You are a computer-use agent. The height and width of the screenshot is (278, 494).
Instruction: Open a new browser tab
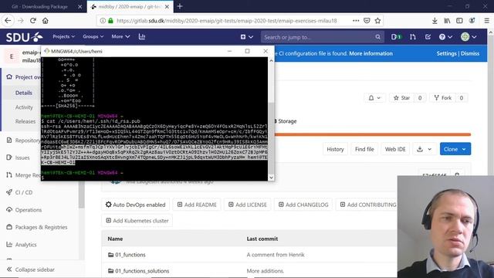point(180,6)
